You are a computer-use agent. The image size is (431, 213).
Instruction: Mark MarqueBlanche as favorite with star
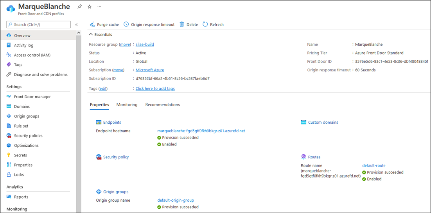[x=89, y=7]
